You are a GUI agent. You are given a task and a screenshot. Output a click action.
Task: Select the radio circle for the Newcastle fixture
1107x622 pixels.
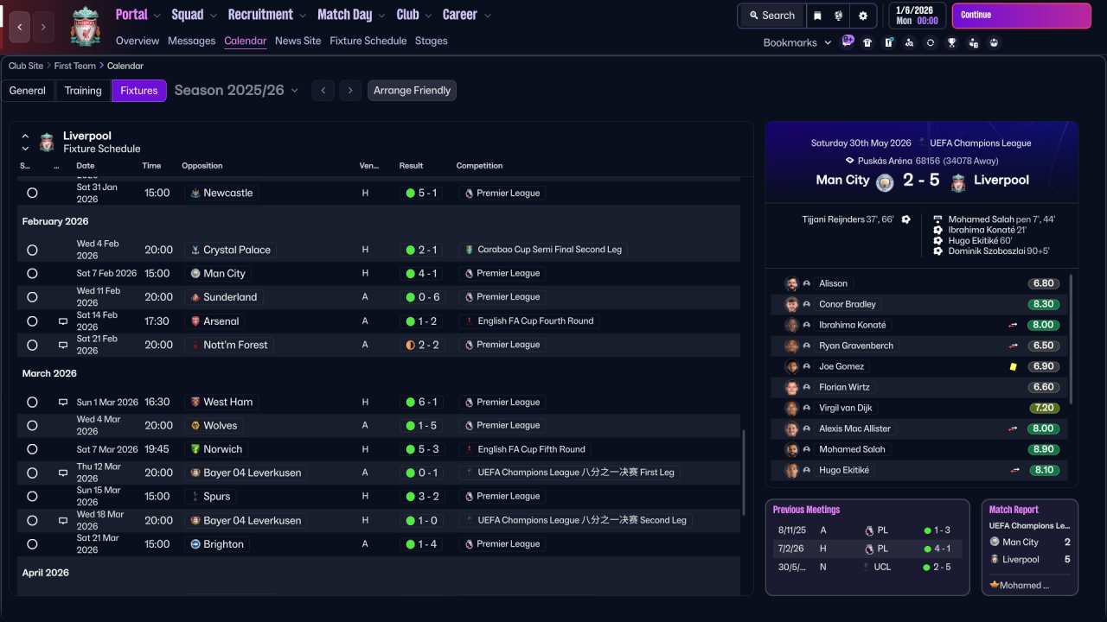(x=32, y=194)
